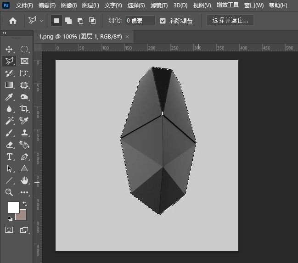Toggle the anti-alias (消除锯齿) checkbox
This screenshot has height=263, width=298.
tap(163, 21)
